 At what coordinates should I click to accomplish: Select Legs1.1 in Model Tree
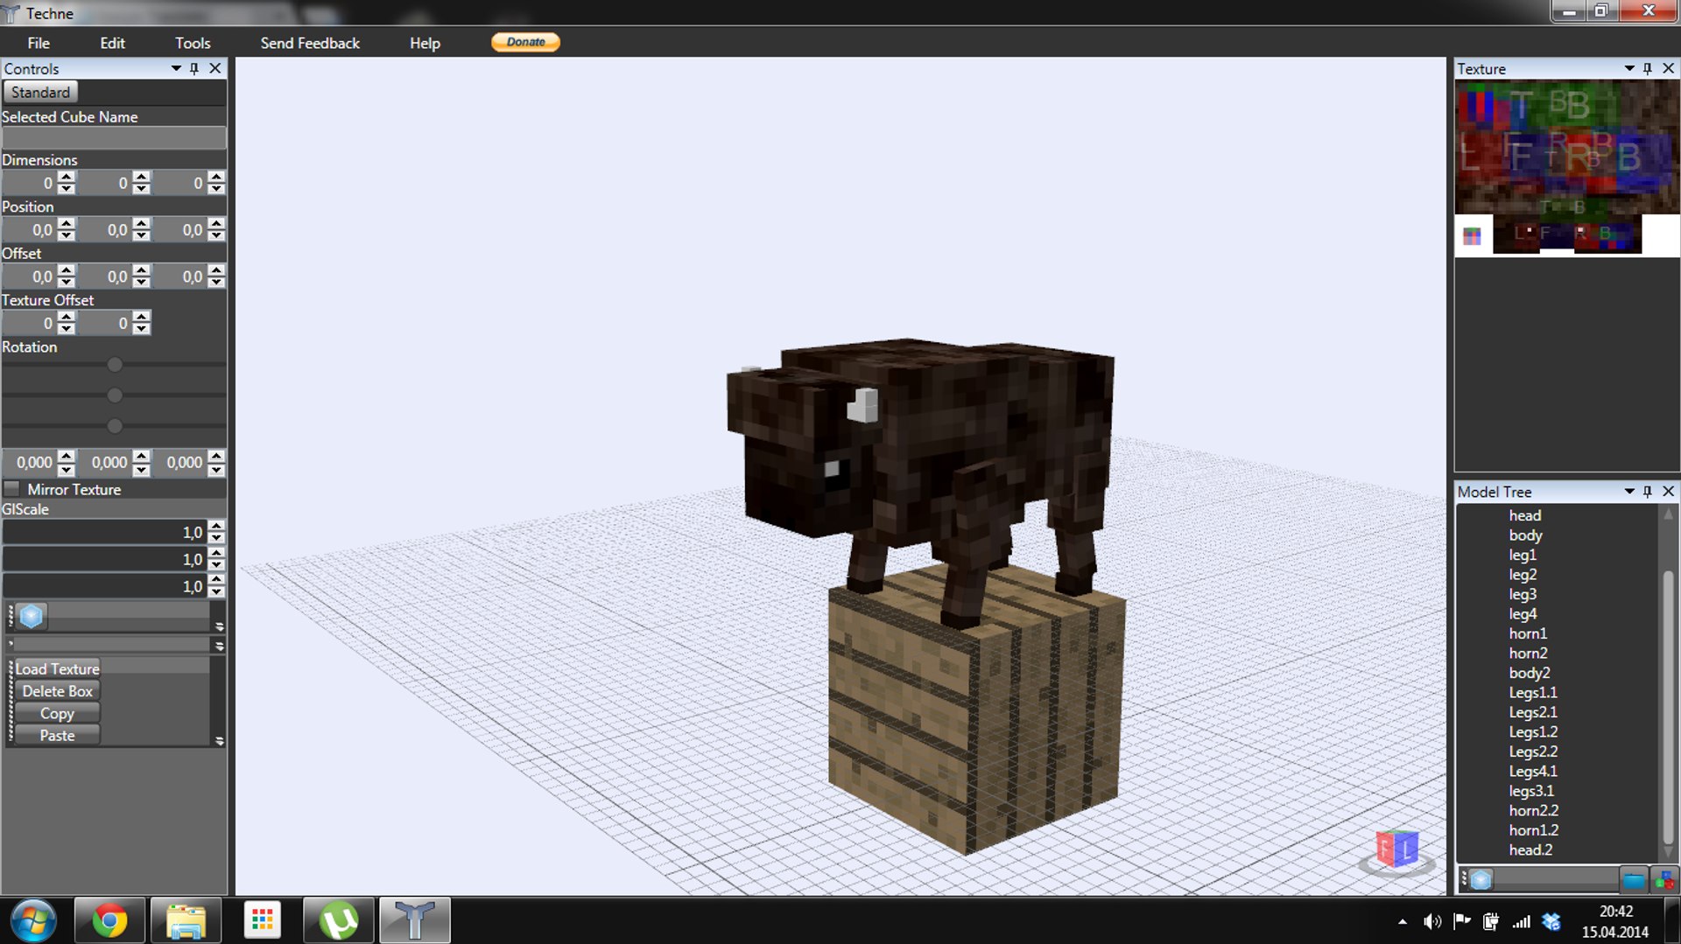1533,692
